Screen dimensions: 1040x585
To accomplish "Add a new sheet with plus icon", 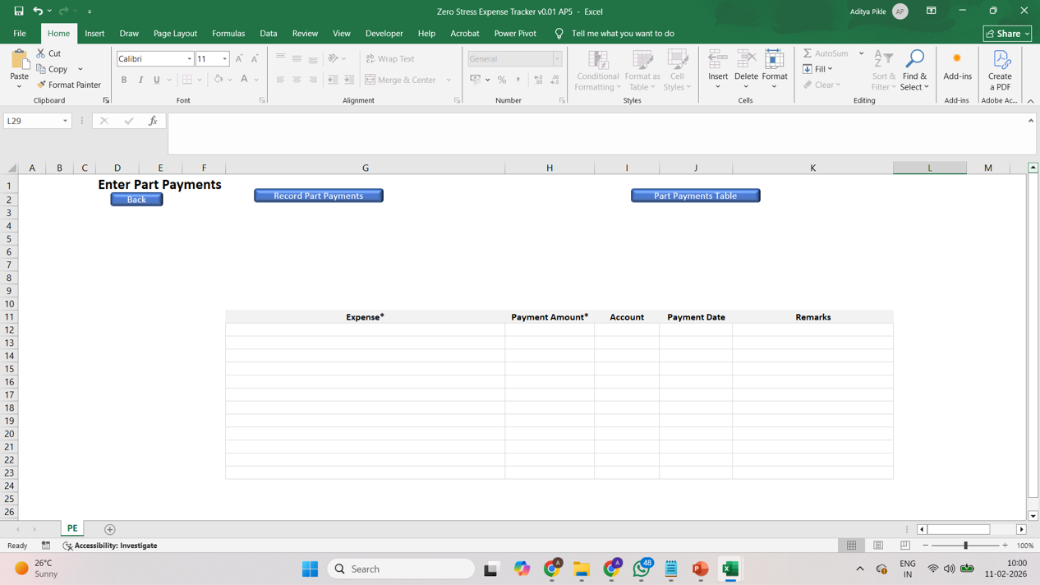I will [x=110, y=529].
